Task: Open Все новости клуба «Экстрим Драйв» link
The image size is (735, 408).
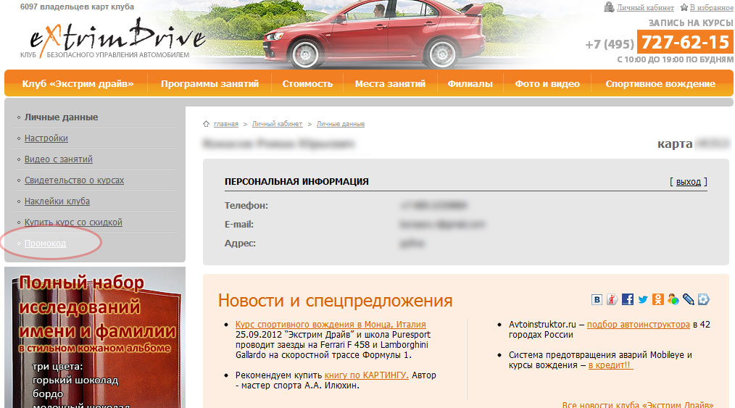Action: 638,404
